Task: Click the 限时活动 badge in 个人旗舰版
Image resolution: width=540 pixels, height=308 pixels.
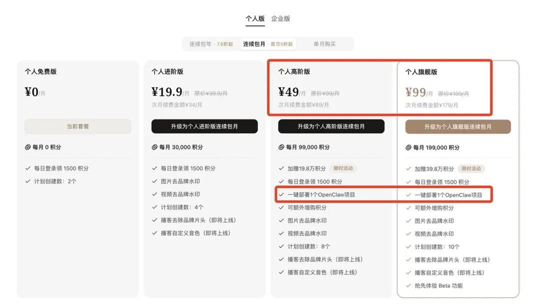Action: click(x=472, y=169)
